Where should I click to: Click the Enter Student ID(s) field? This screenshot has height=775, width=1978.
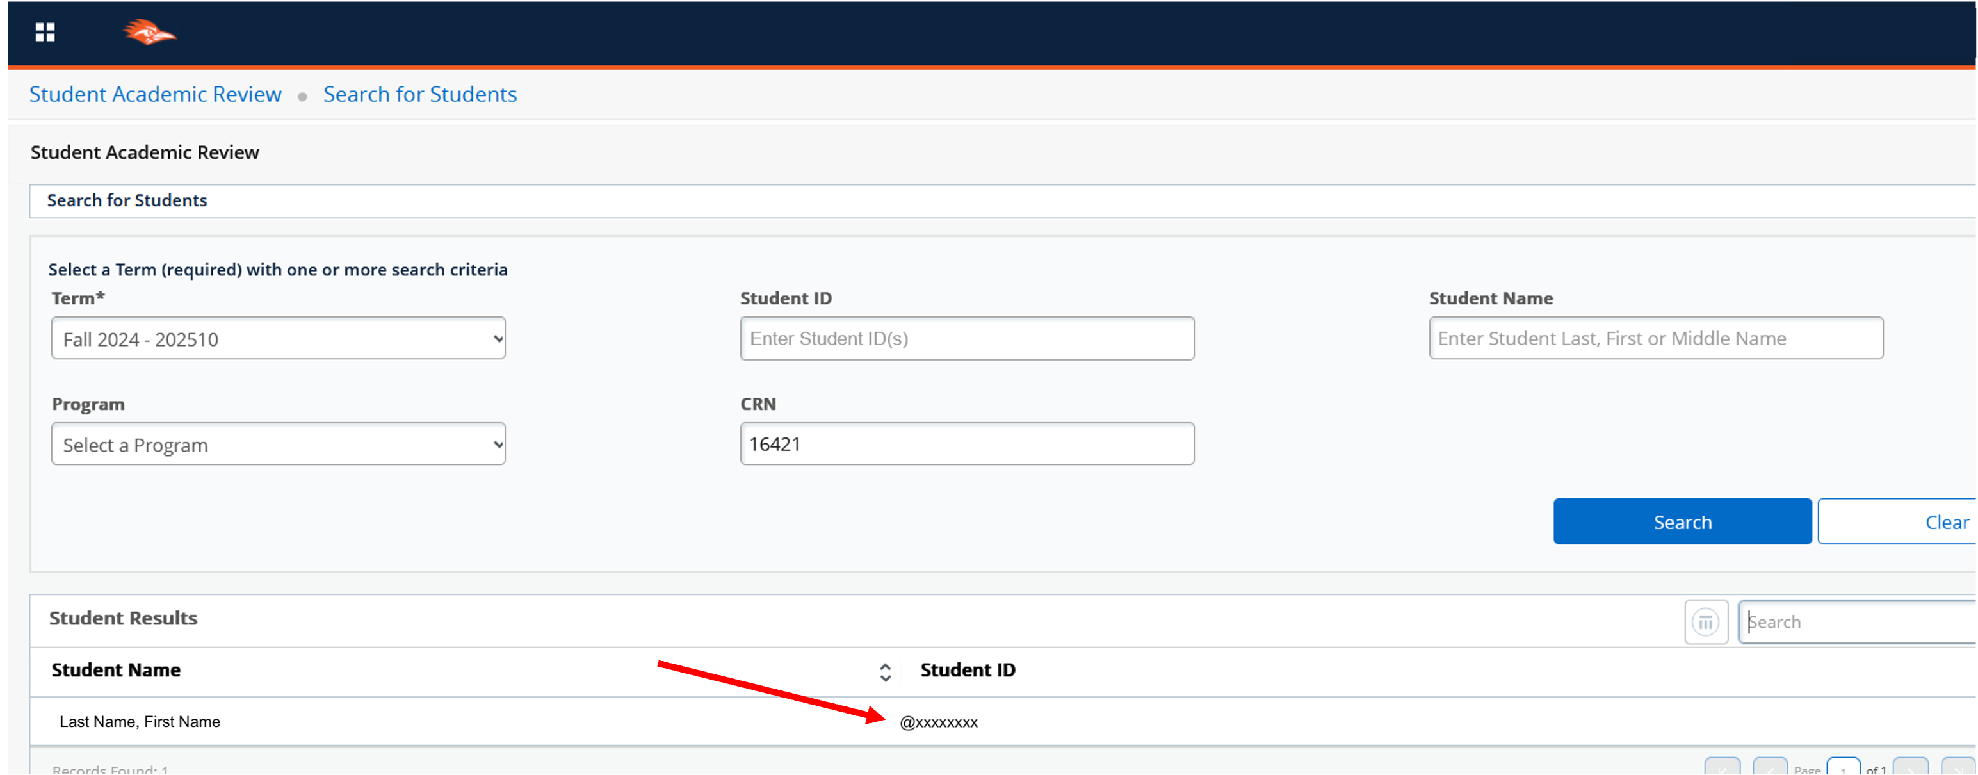point(966,339)
